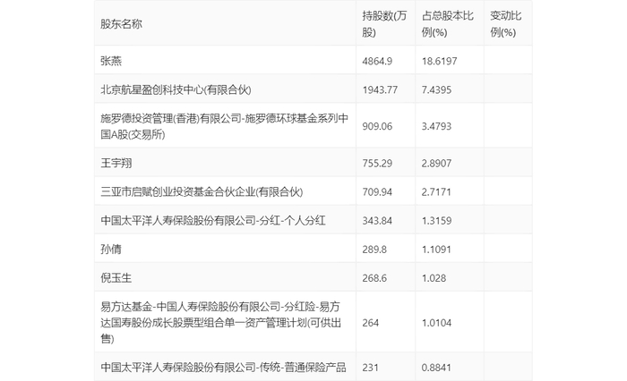Viewport: 627px width, 381px height.
Task: Select the value 264
Action: pyautogui.click(x=370, y=323)
